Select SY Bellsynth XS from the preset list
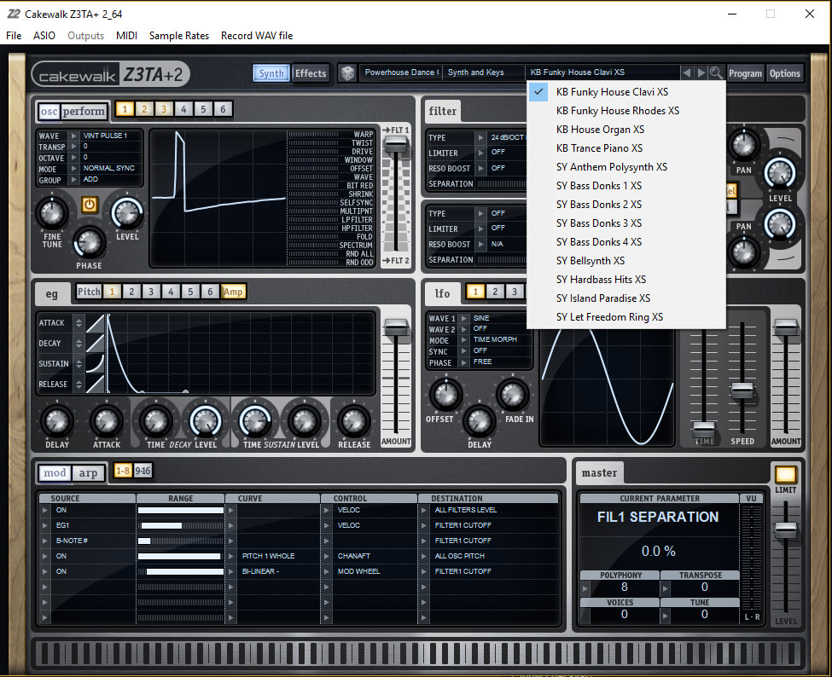The image size is (832, 677). [591, 260]
